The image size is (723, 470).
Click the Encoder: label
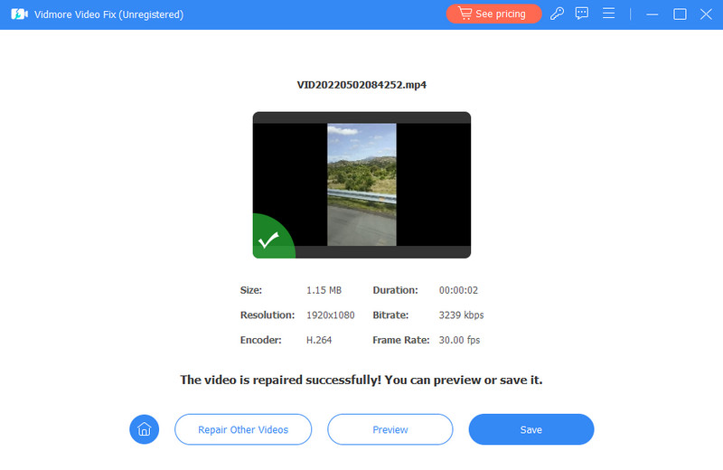tap(260, 340)
